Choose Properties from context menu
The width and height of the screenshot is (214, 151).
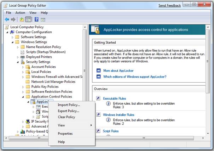tap(72, 134)
